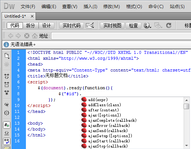The image size is (191, 149).
Task: Click the <body> tag on line 13
Action: [x=35, y=123]
